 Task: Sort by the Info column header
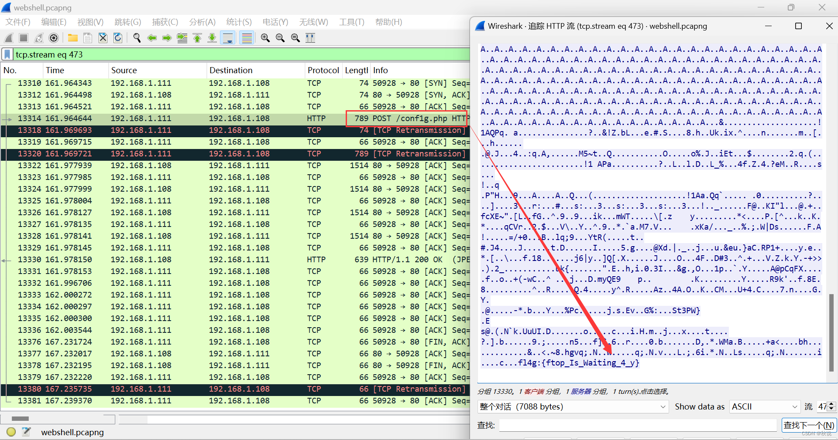pos(420,70)
